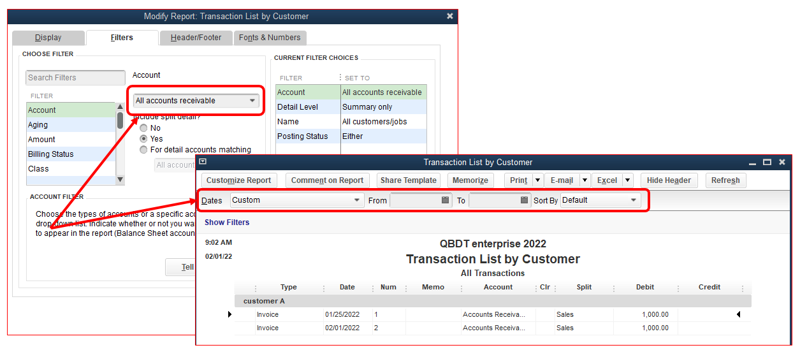
Task: Click the customer A group row
Action: (493, 301)
